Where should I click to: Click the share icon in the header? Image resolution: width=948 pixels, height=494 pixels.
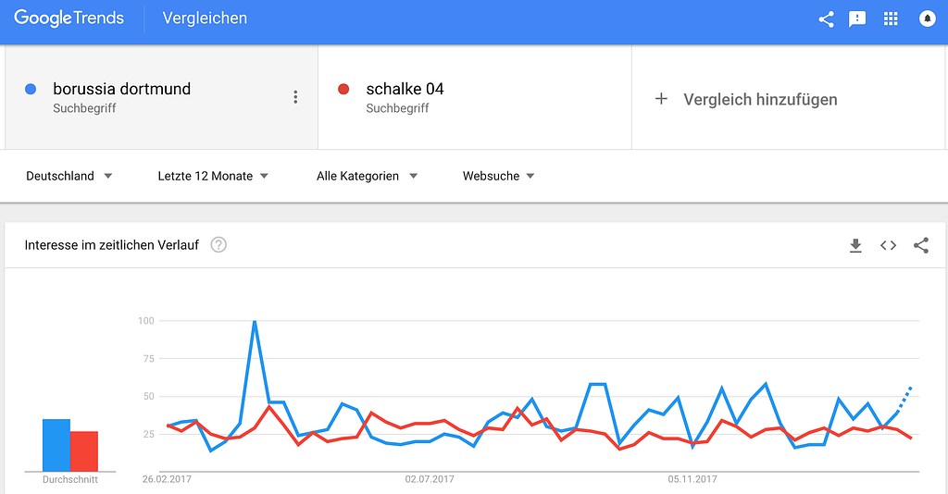click(826, 19)
